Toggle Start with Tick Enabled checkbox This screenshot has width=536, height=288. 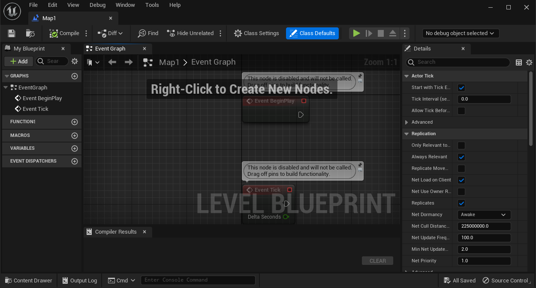tap(461, 88)
